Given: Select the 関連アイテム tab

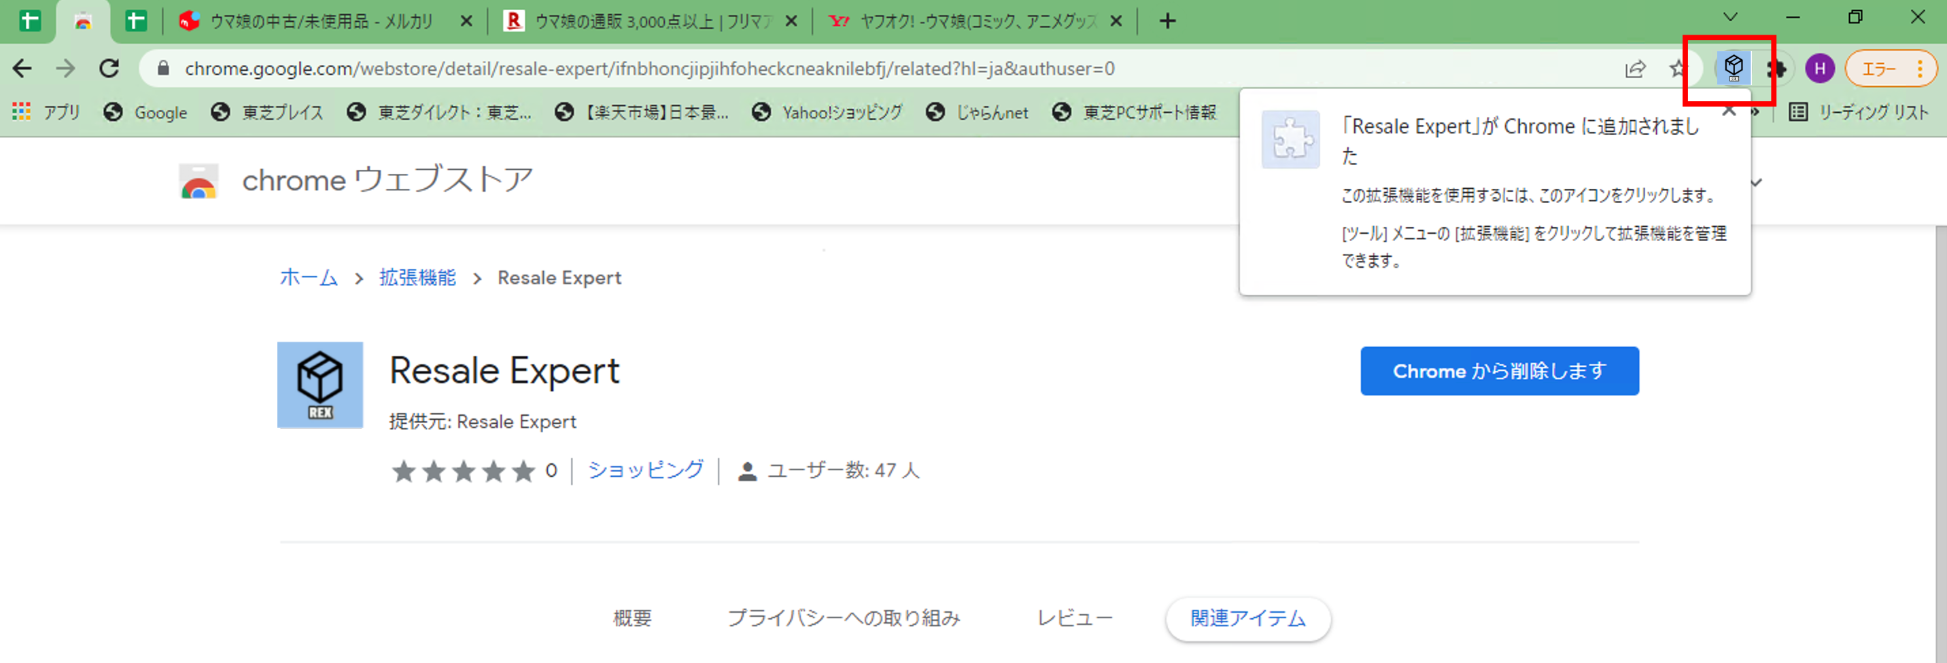Looking at the screenshot, I should point(1248,620).
